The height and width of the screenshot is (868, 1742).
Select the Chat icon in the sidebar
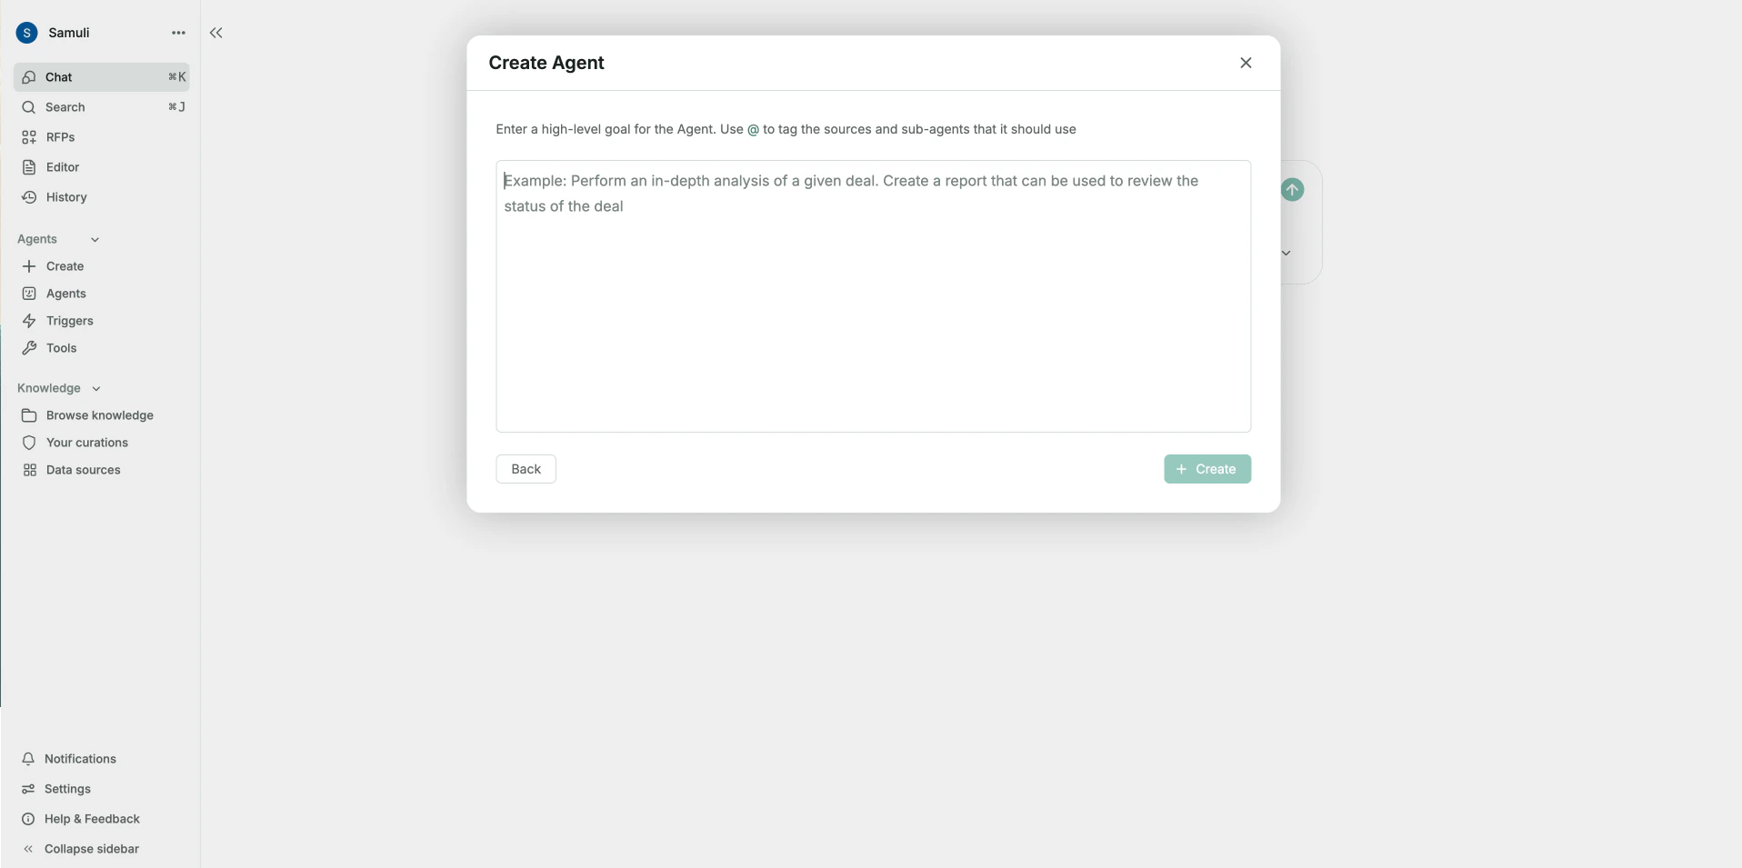29,77
